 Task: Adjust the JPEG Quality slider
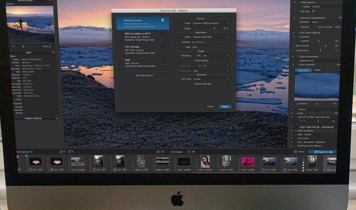click(214, 29)
